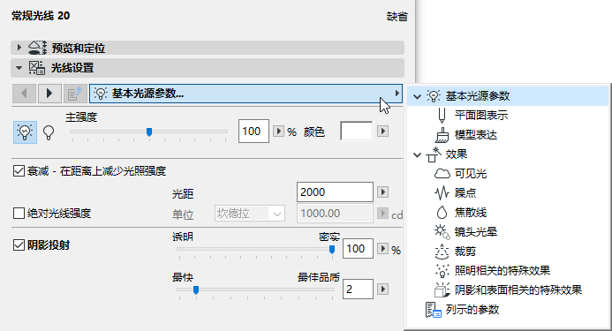The width and height of the screenshot is (612, 331).
Task: Select 平面图表示 menu entry
Action: (x=481, y=116)
